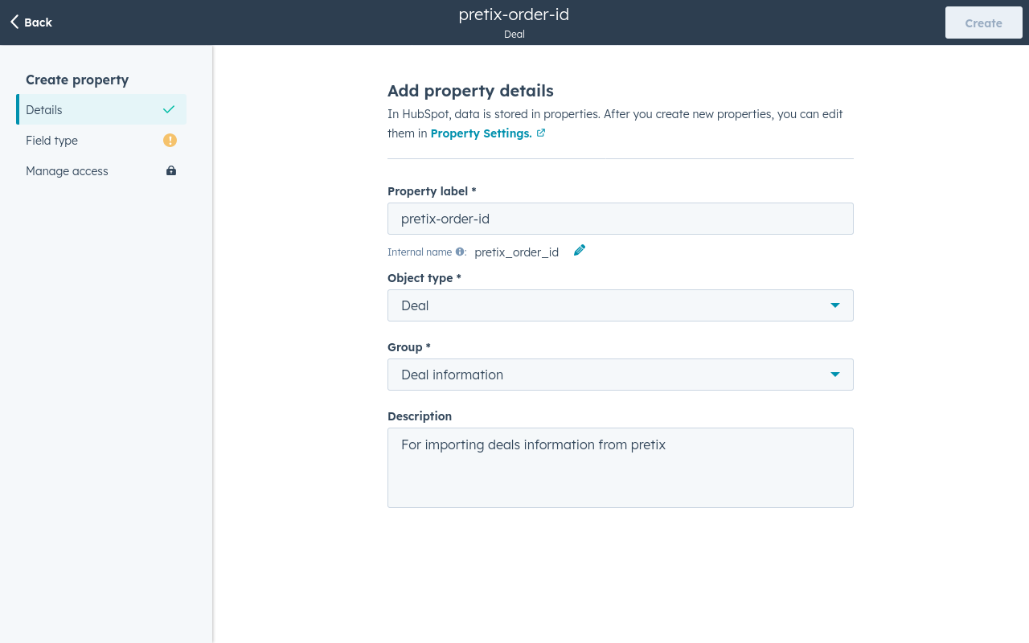Screen dimensions: 1029x643
Task: Click the caret arrow in the Group field
Action: coord(834,375)
